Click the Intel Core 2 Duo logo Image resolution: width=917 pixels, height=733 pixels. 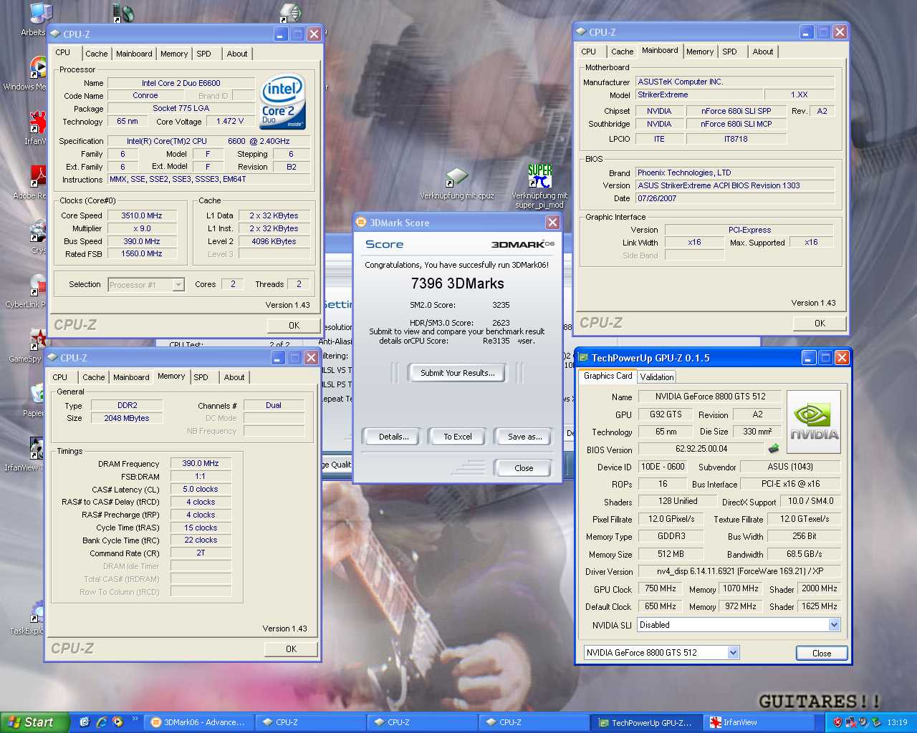click(283, 102)
